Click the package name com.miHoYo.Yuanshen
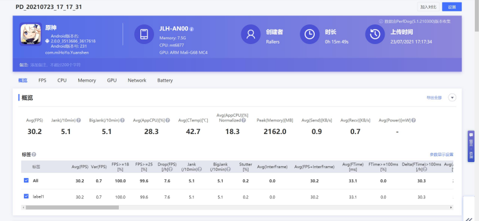Viewport: 479px width, 221px height. [x=67, y=52]
